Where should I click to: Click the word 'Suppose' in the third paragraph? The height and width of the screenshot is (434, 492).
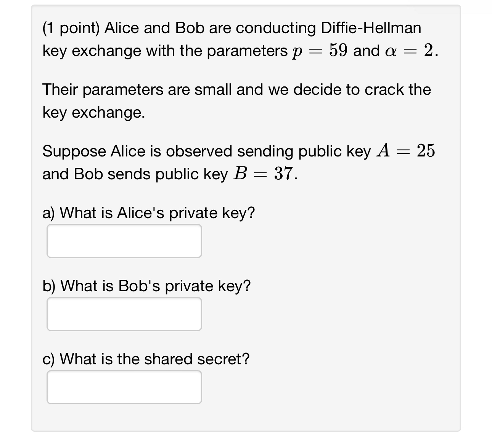coord(70,150)
